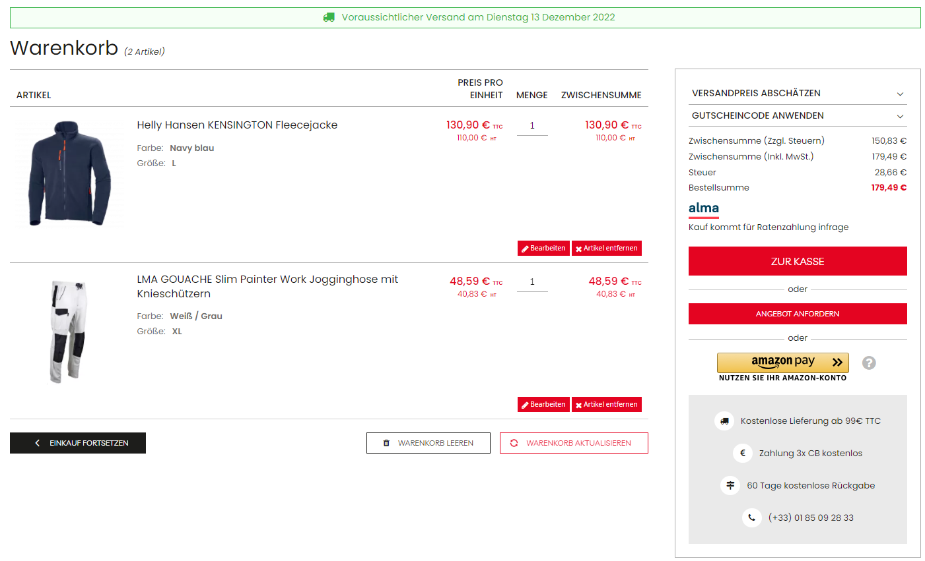The width and height of the screenshot is (925, 561).
Task: Open the navy fleece jacket product image
Action: 69,173
